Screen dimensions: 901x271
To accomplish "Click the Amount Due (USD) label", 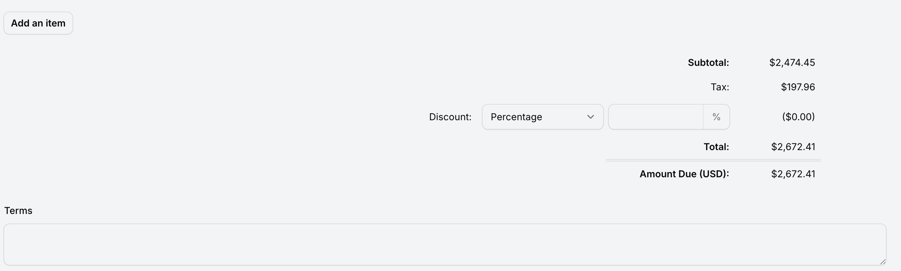I will click(x=684, y=174).
